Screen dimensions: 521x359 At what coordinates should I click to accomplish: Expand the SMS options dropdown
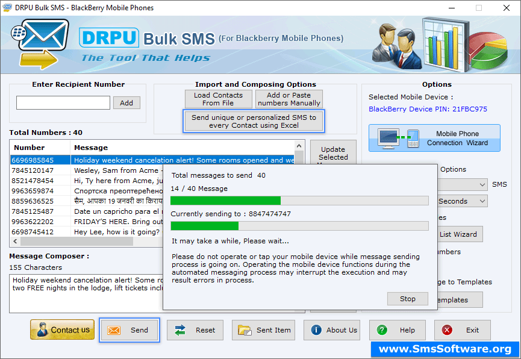463,184
